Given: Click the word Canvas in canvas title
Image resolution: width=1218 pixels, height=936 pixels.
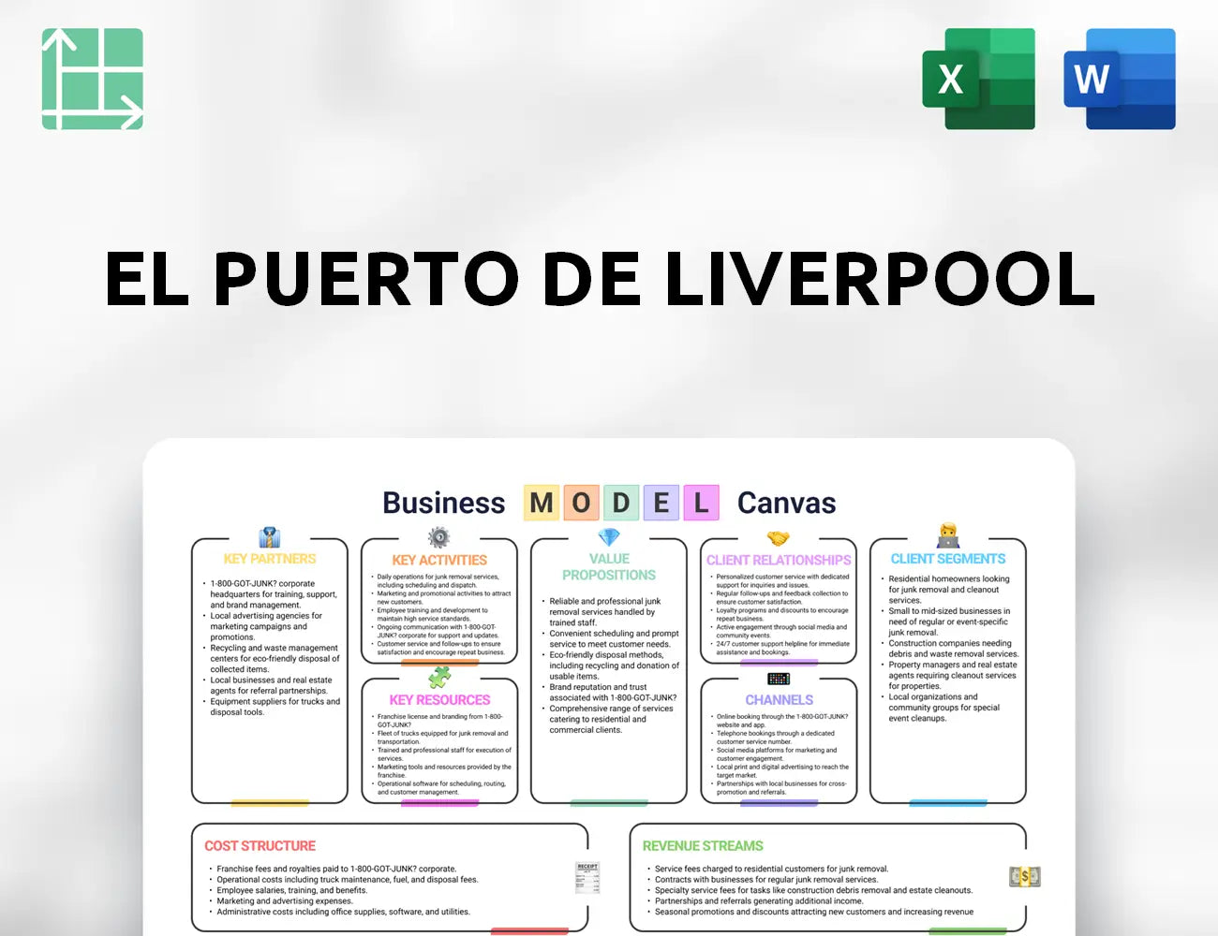Looking at the screenshot, I should [786, 504].
